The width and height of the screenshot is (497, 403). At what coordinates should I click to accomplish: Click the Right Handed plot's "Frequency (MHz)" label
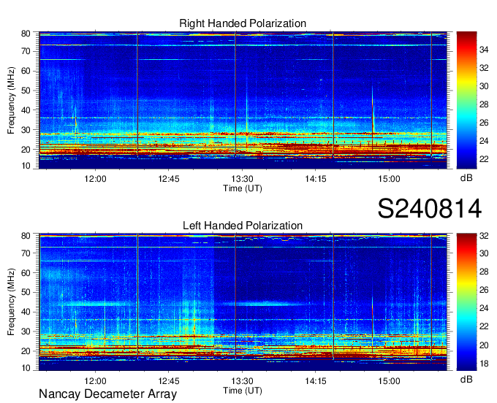11,100
